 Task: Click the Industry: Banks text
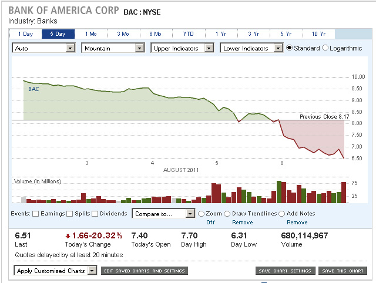33,21
